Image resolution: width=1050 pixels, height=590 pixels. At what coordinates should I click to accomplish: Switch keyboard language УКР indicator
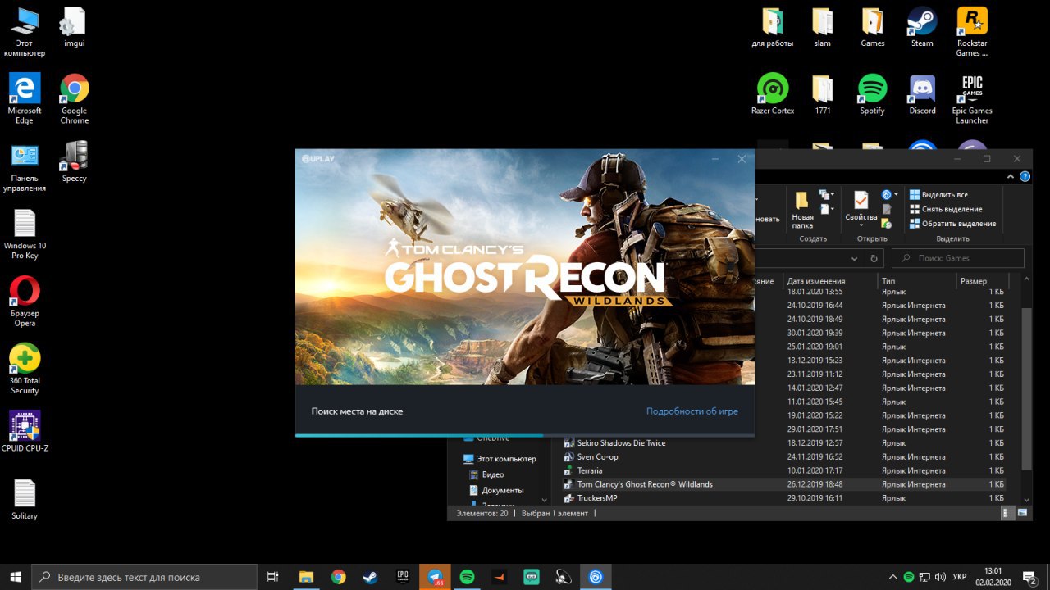(x=958, y=577)
